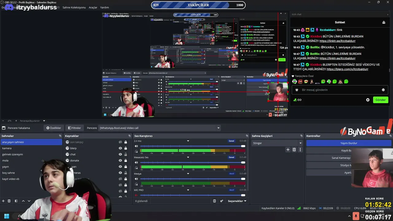This screenshot has width=393, height=221.
Task: Toggle 2.il mic monitoring headphone icon
Action: tap(137, 151)
